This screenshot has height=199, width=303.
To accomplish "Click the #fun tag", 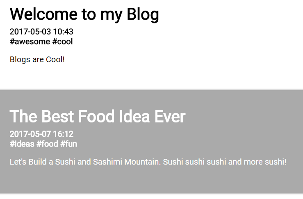I will 68,144.
